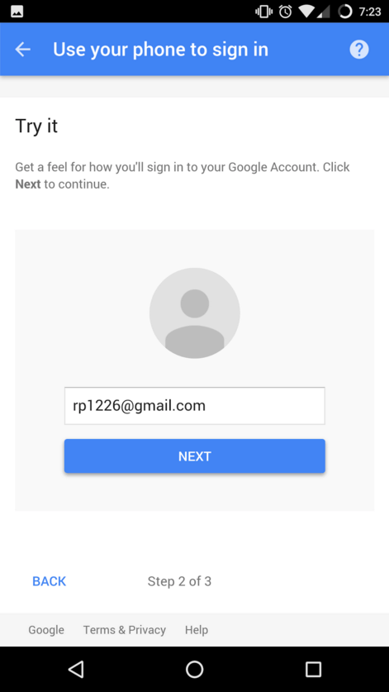Tap the back arrow in header

[x=23, y=50]
